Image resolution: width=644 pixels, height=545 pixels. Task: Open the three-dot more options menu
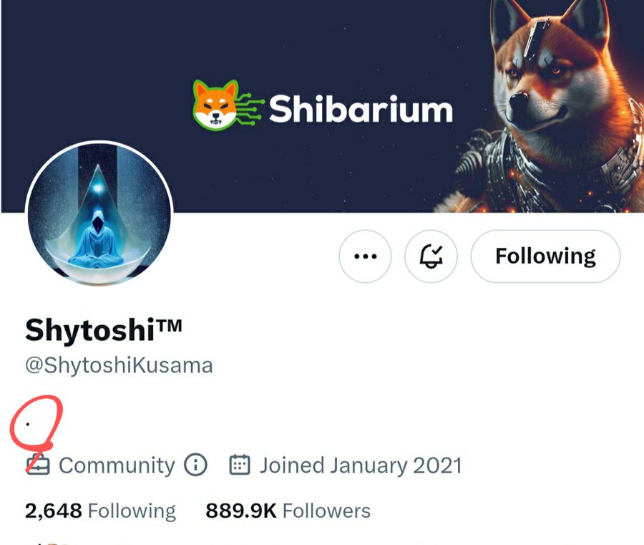pyautogui.click(x=365, y=256)
